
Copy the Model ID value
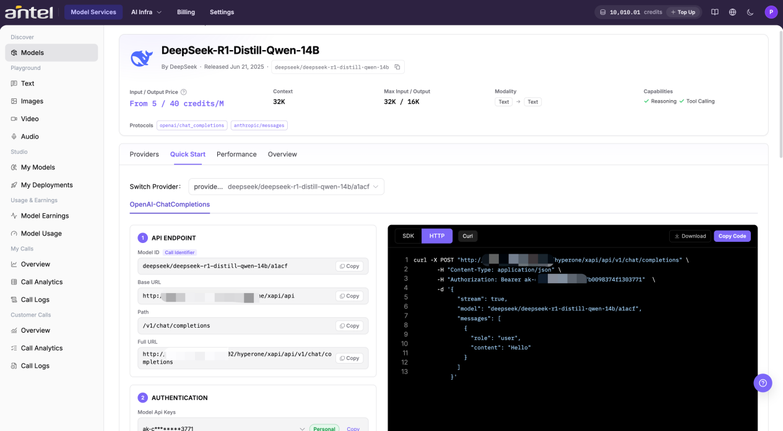(x=349, y=266)
